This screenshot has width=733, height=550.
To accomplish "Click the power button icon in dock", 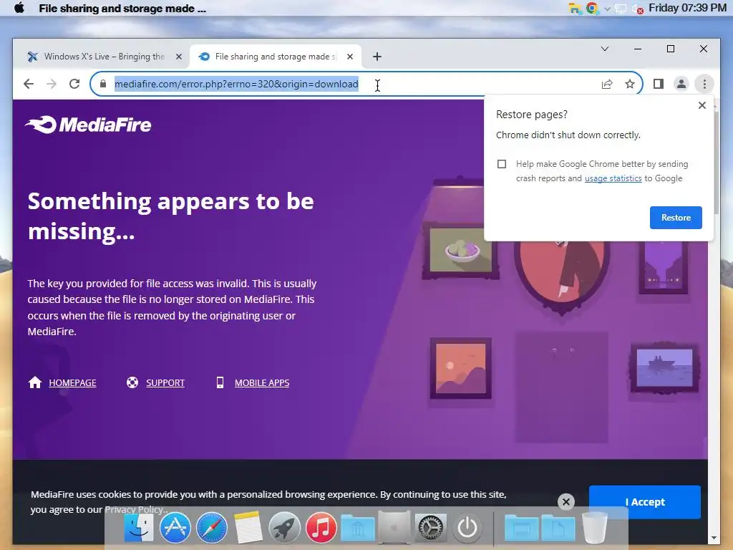I will click(x=467, y=528).
